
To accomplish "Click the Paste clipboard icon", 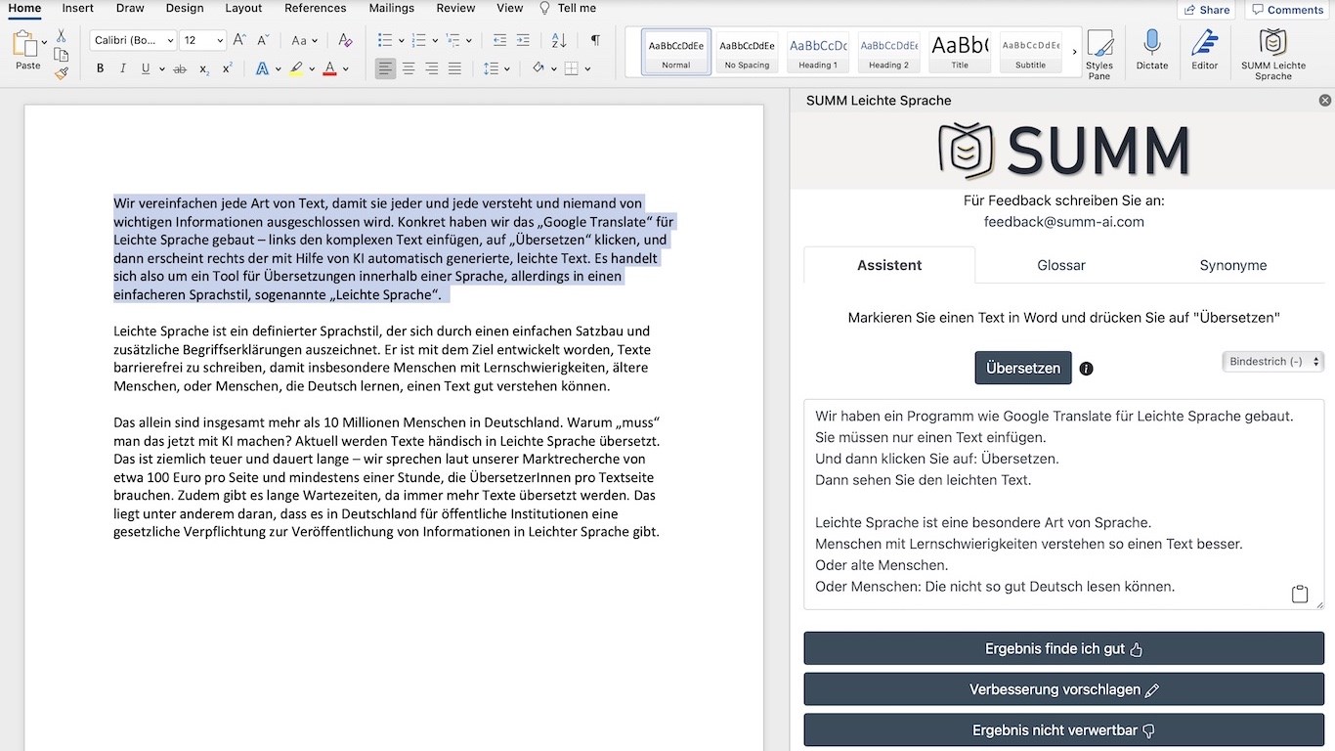I will coord(24,44).
